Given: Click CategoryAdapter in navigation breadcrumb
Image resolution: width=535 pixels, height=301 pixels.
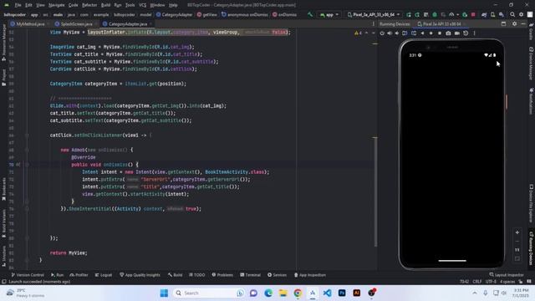Looking at the screenshot, I should (175, 15).
